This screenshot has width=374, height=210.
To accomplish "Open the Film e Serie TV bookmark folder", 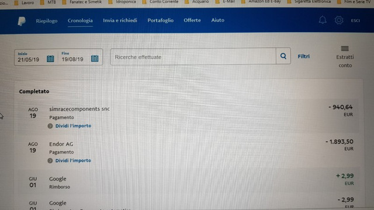I will point(354,2).
